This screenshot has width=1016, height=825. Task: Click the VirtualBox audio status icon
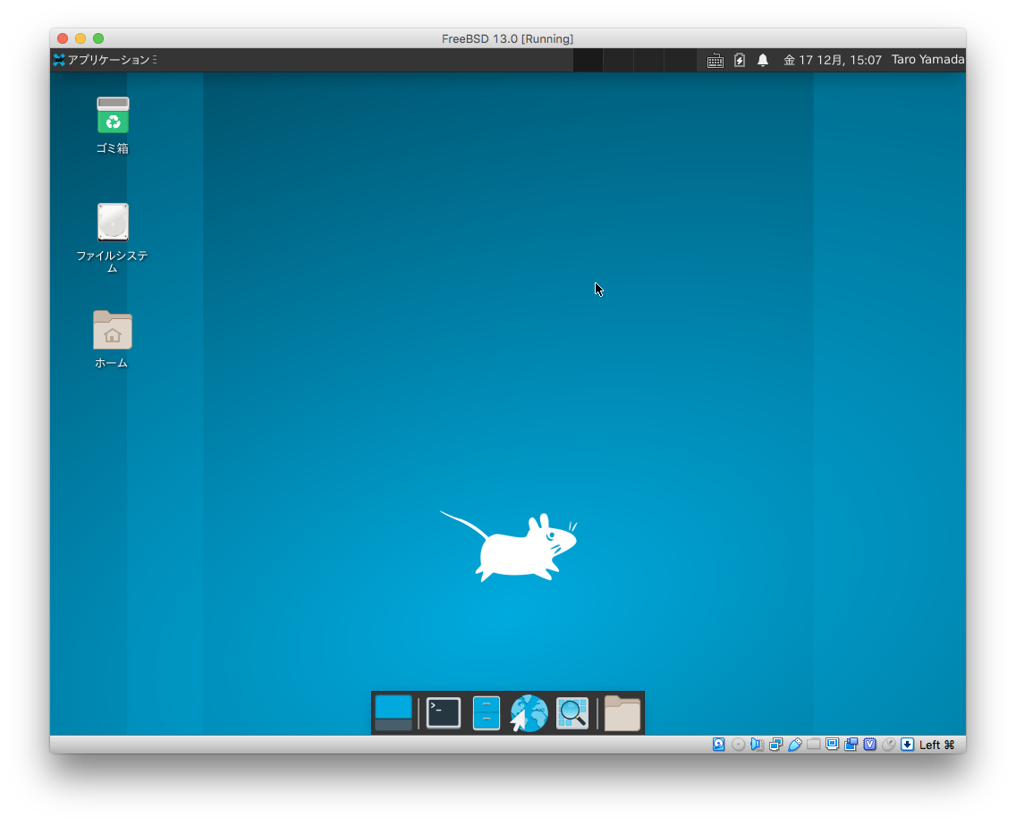pyautogui.click(x=757, y=745)
